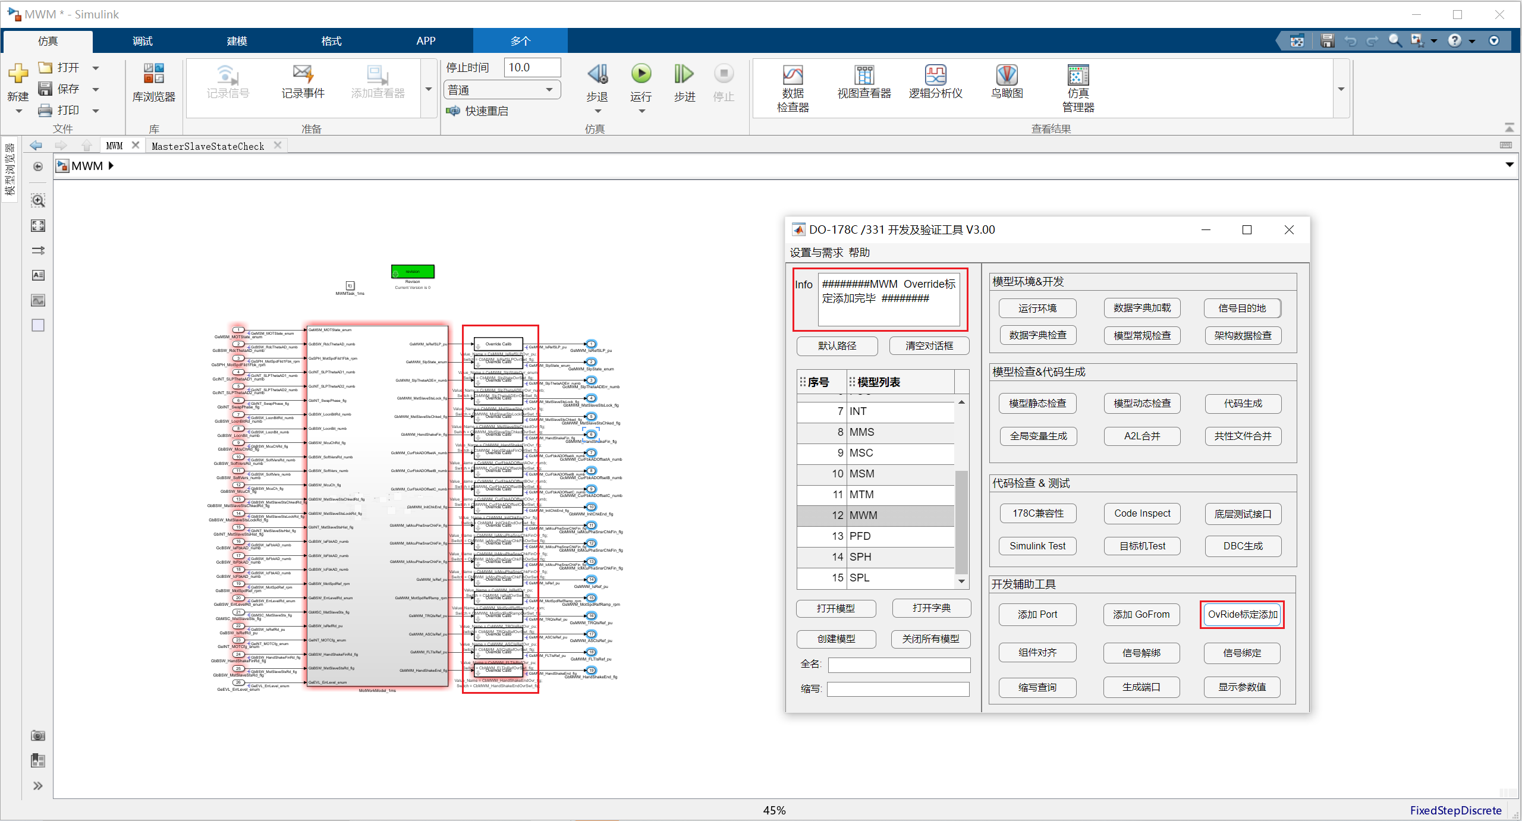1522x821 pixels.
Task: Click the Fast Restart icon
Action: [x=454, y=111]
